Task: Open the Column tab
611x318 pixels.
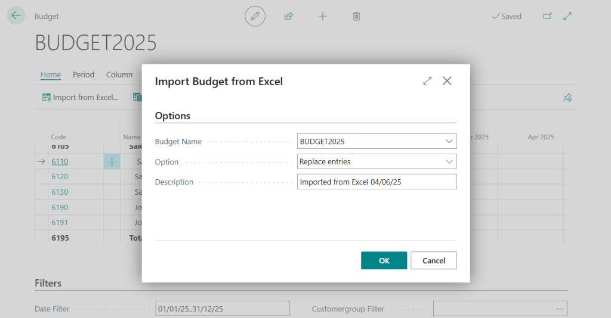Action: tap(119, 74)
